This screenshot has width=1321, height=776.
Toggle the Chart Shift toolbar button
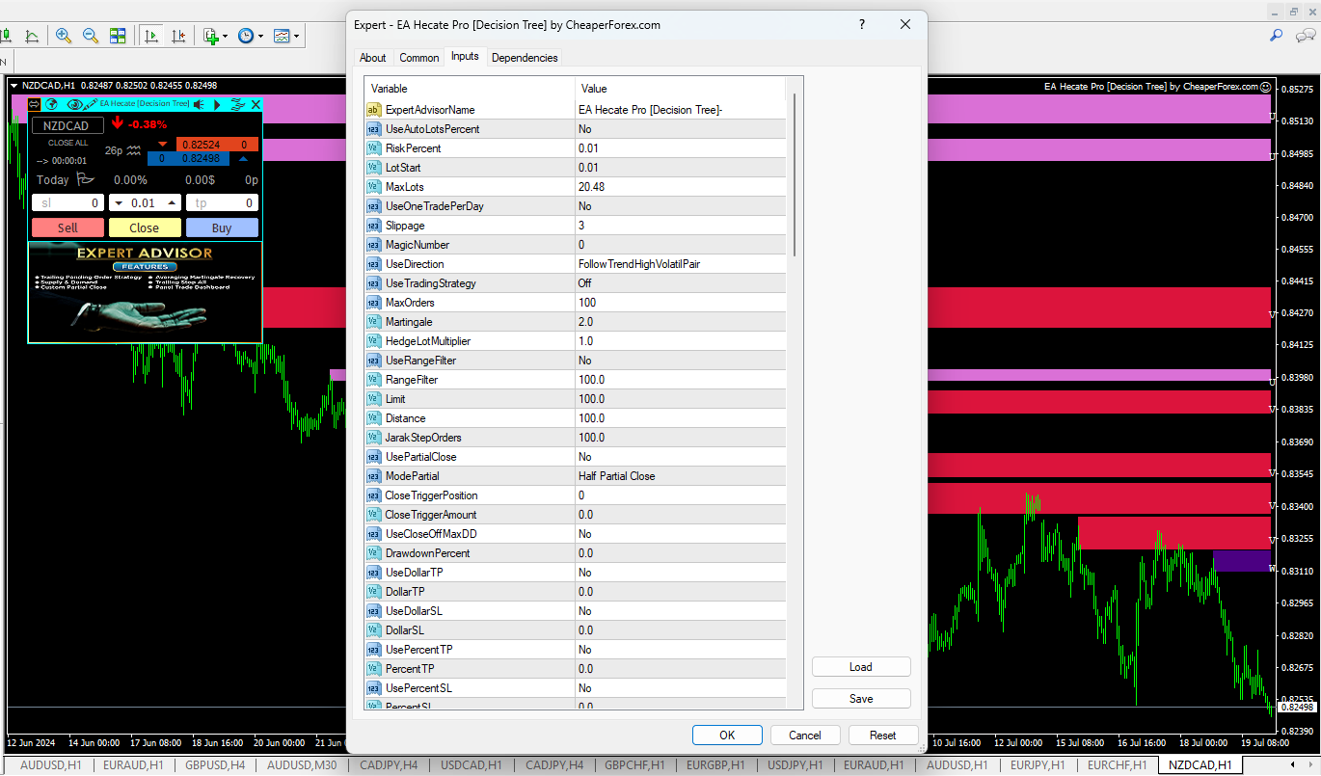pos(178,36)
